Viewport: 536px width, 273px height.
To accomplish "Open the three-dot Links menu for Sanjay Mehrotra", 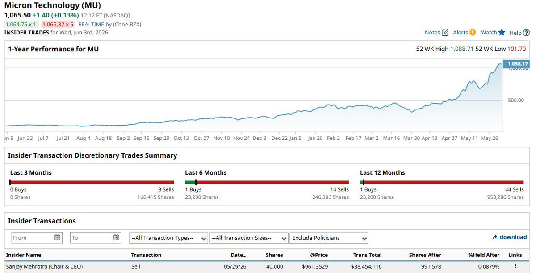I will [515, 266].
